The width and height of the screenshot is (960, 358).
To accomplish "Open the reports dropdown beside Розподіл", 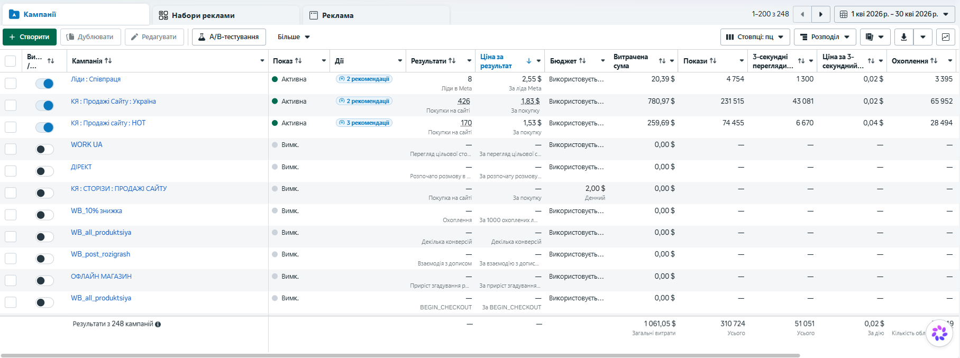I will (x=875, y=37).
